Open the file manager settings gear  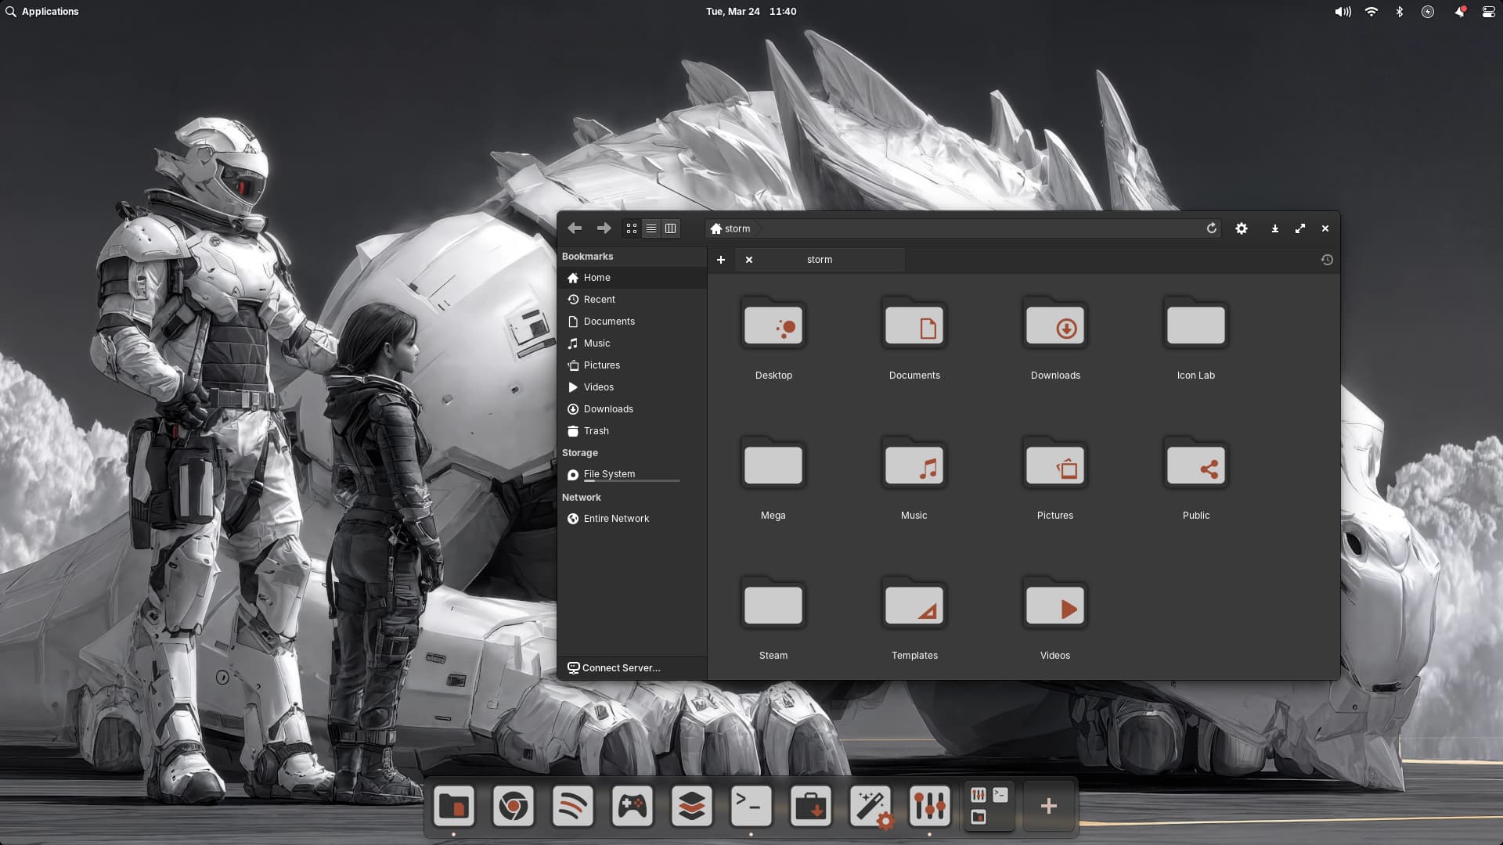pyautogui.click(x=1242, y=228)
